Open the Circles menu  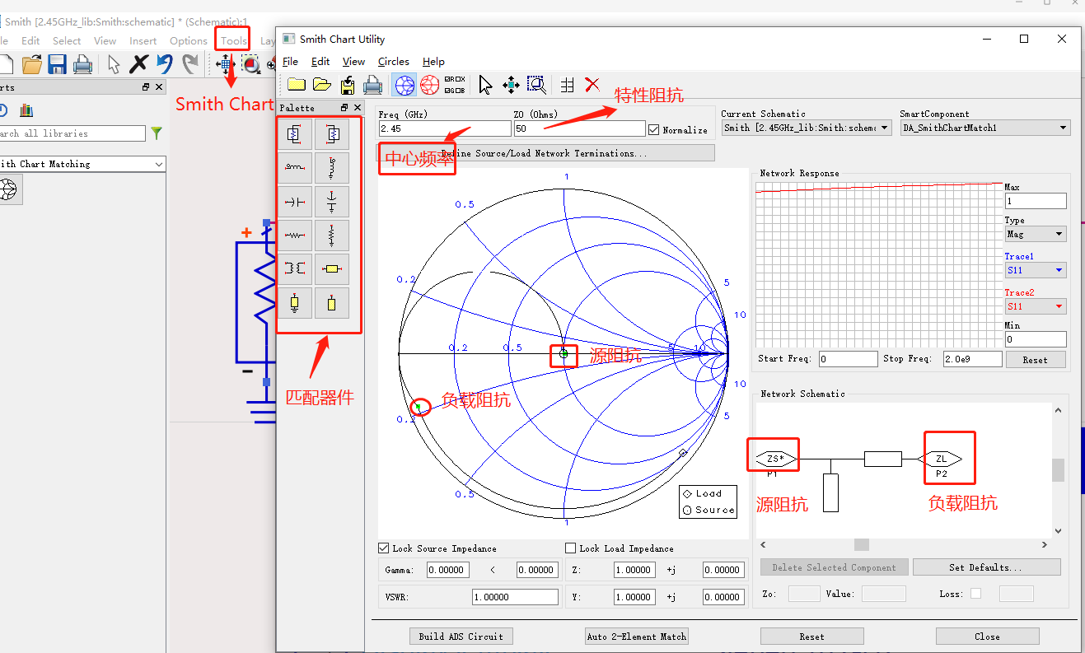click(x=394, y=61)
